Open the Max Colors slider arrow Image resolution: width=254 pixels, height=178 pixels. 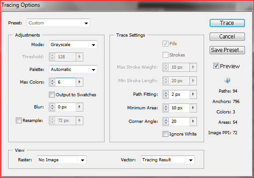click(79, 82)
